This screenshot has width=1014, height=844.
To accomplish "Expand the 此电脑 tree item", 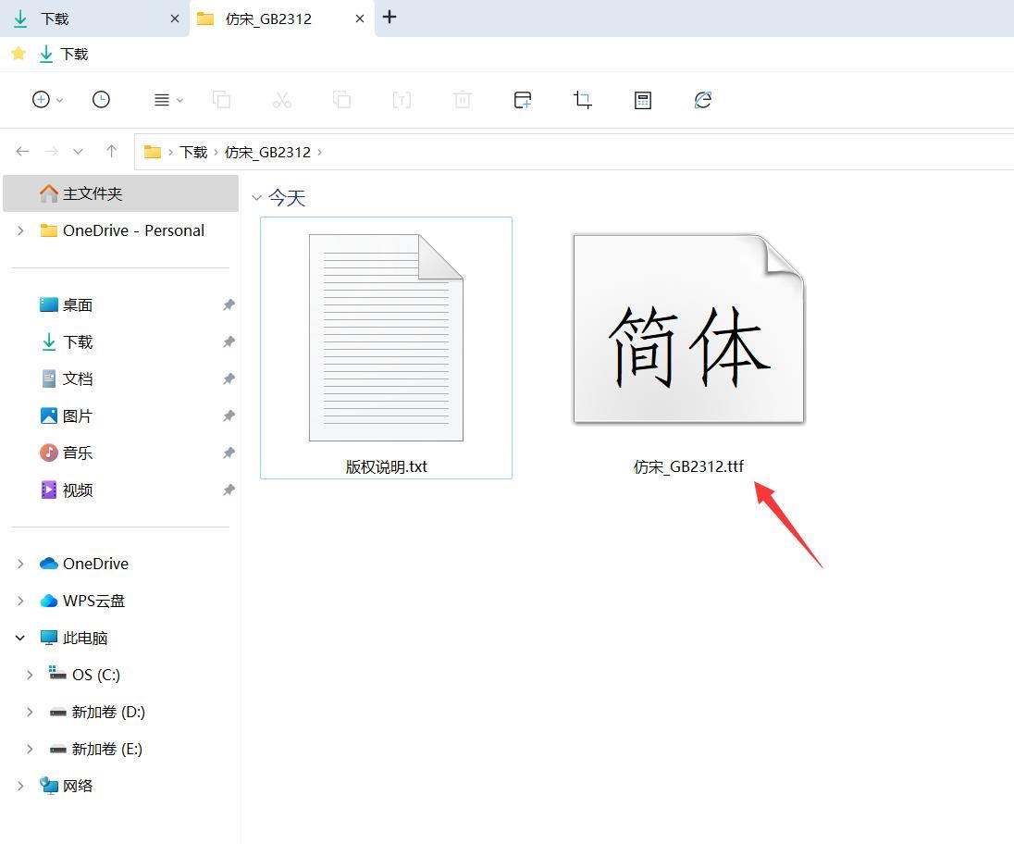I will (20, 638).
